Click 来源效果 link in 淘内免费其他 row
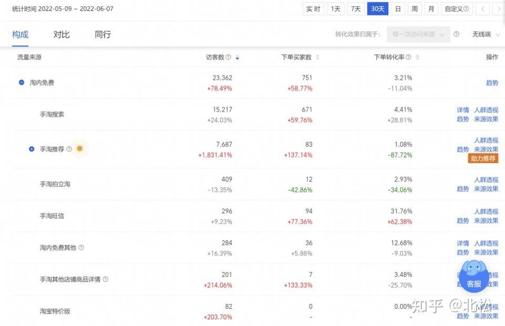Viewport: 505px width, 326px height. (x=486, y=252)
